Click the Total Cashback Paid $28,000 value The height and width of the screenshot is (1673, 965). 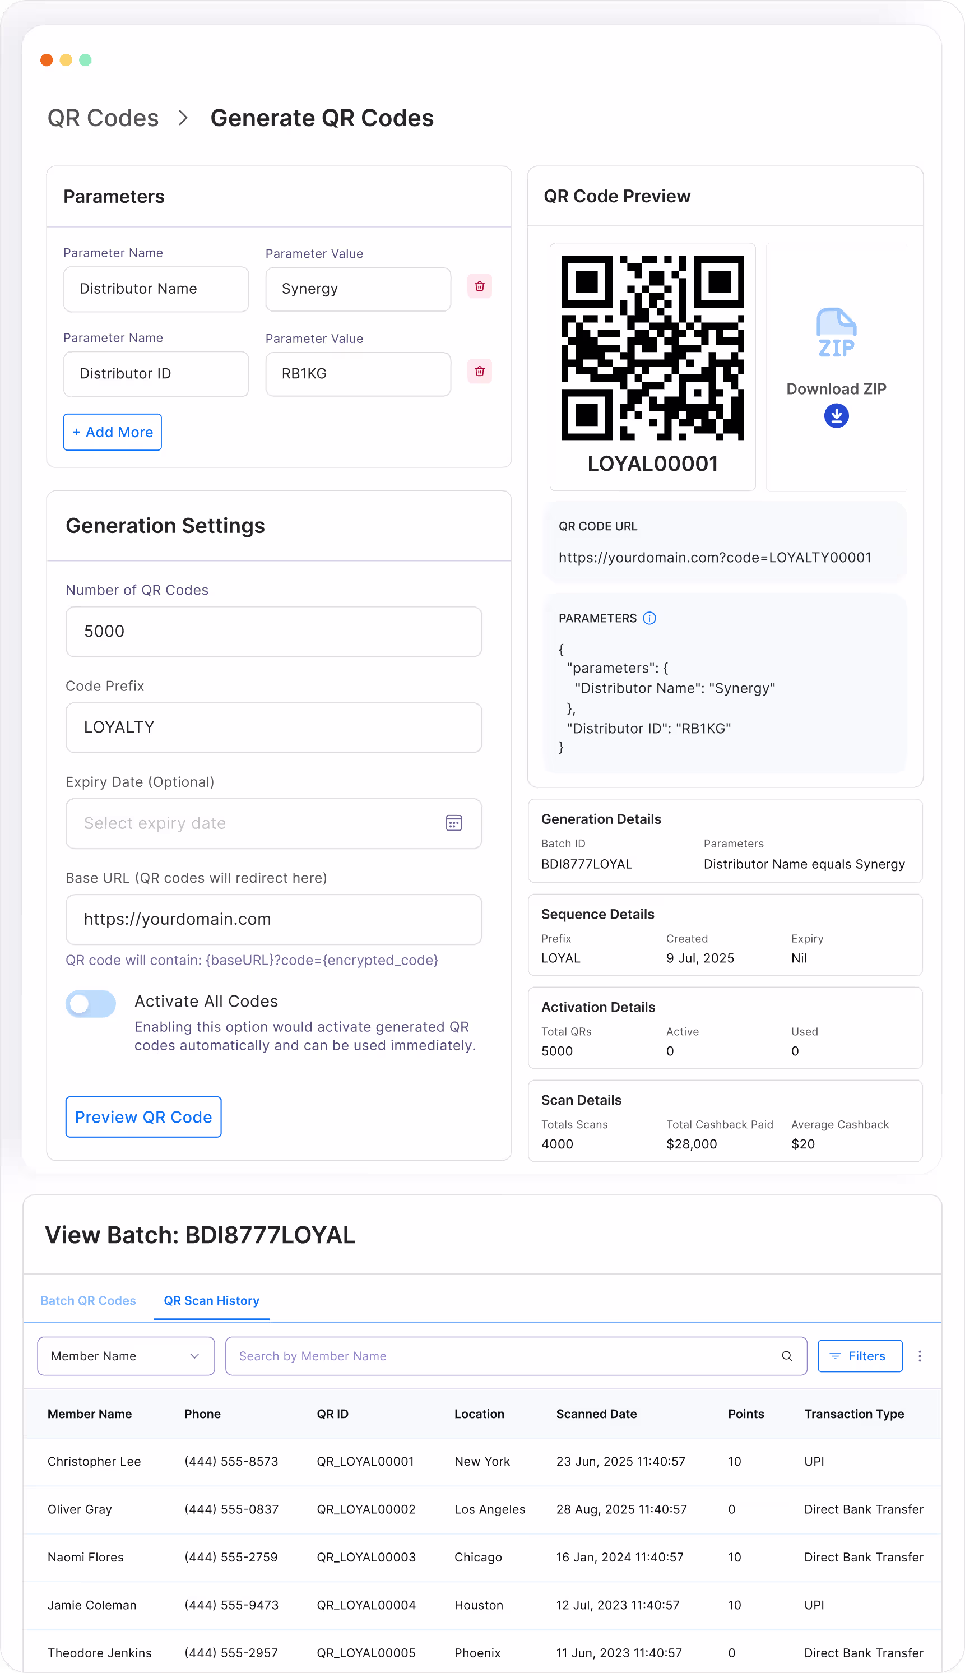pyautogui.click(x=692, y=1143)
